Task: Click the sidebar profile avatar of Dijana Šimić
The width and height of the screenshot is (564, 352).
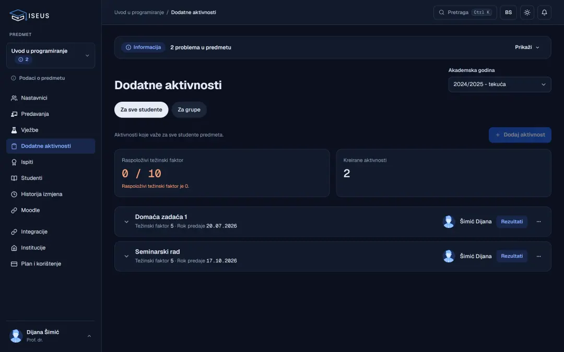Action: [16, 336]
